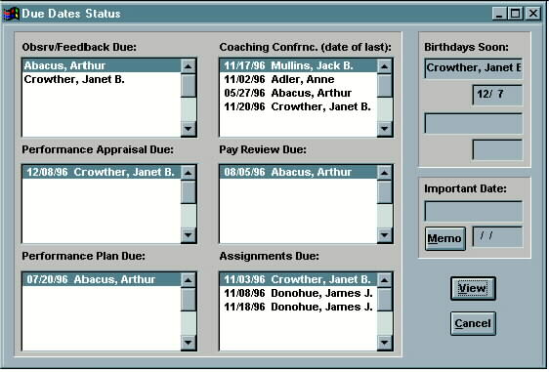This screenshot has height=372, width=549.
Task: Select 11/02/96 Adler, Anne coaching entry
Action: [298, 79]
